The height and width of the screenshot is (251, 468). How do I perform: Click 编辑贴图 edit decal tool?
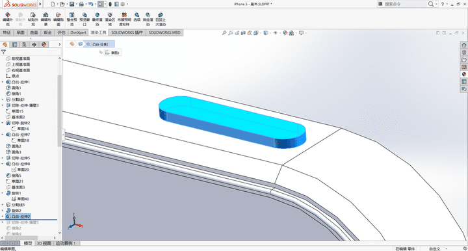(x=58, y=19)
